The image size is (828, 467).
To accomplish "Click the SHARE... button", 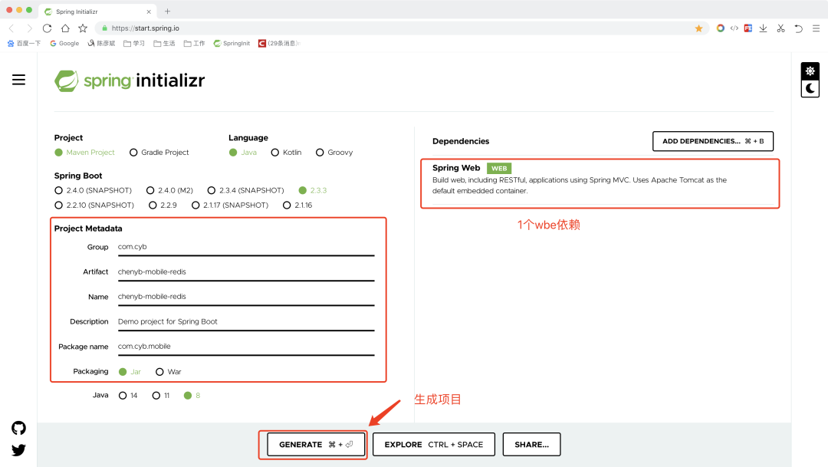I will click(x=531, y=445).
